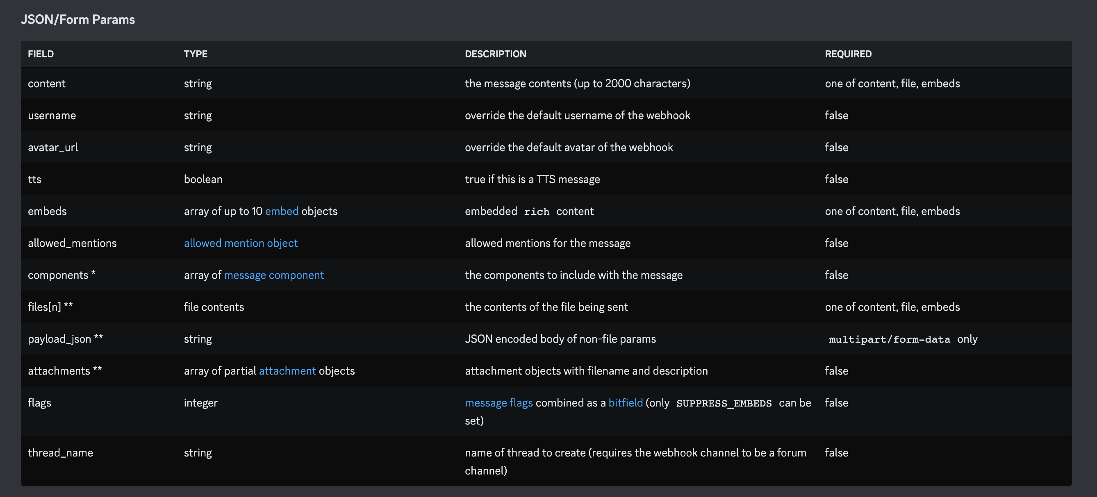1097x497 pixels.
Task: Visit the message flags link
Action: (x=498, y=402)
